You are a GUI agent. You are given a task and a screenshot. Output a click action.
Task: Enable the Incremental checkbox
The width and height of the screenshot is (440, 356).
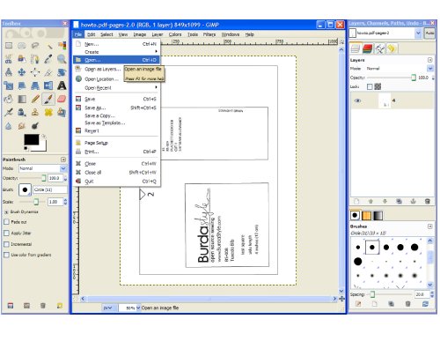pyautogui.click(x=6, y=244)
